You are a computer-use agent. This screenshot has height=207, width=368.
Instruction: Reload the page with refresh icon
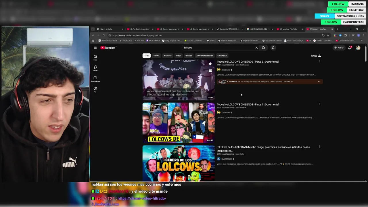tap(103, 35)
